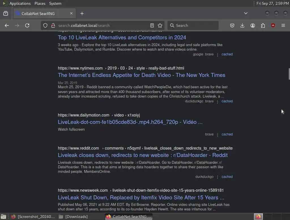Open the extensions puzzle icon

[x=263, y=25]
